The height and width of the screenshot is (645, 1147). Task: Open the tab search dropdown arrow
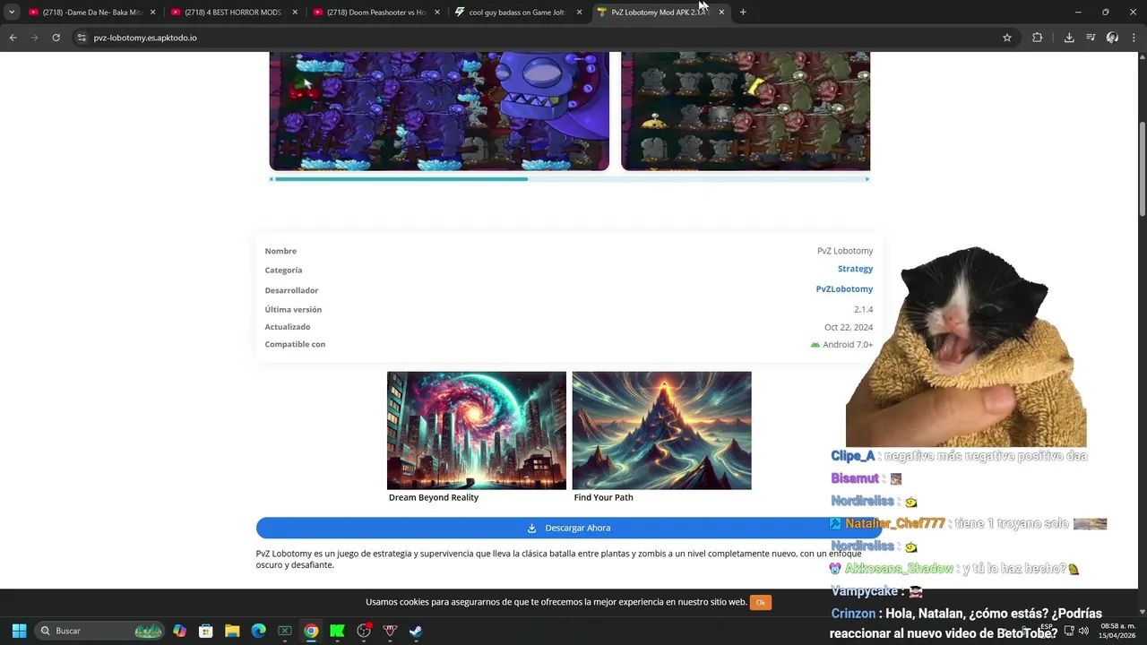pyautogui.click(x=12, y=13)
